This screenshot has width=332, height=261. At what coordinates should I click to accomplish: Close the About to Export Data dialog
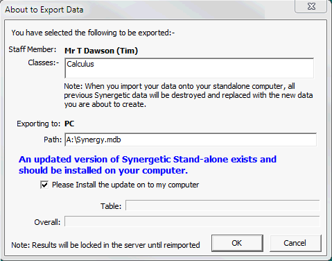point(311,6)
